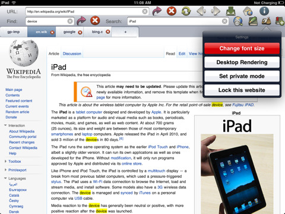Switch to the google tab
Screen dimensions: 285x214
point(69,32)
